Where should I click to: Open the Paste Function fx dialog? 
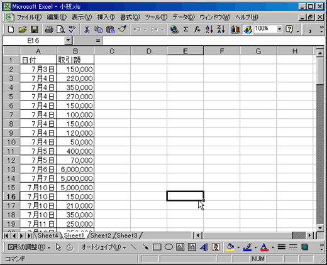pyautogui.click(x=197, y=30)
